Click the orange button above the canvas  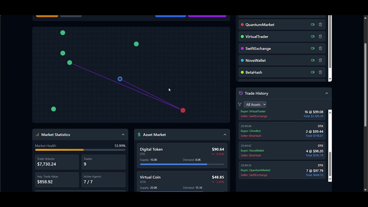pyautogui.click(x=47, y=16)
